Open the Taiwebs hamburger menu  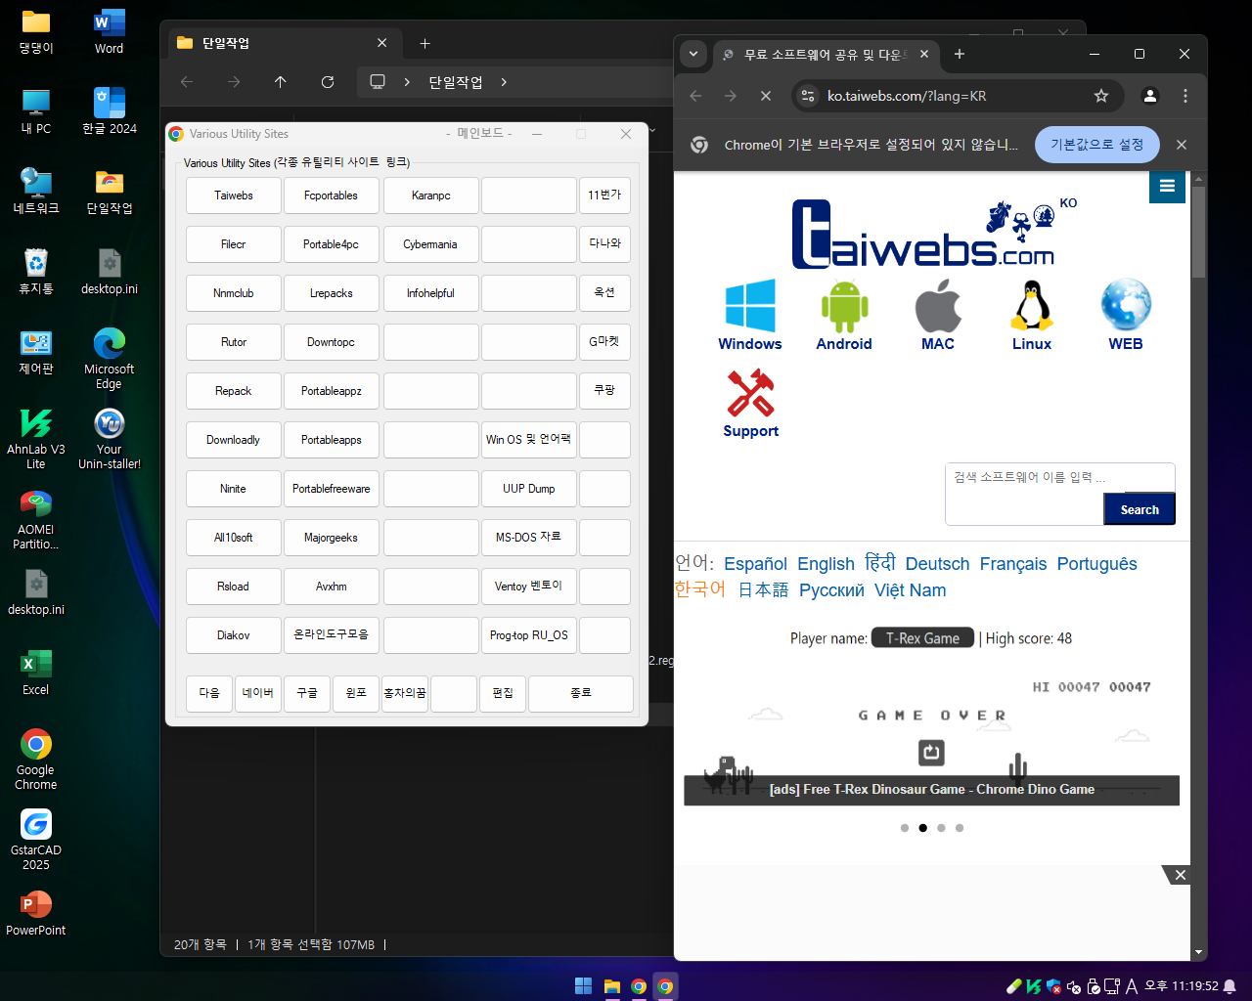1167,186
